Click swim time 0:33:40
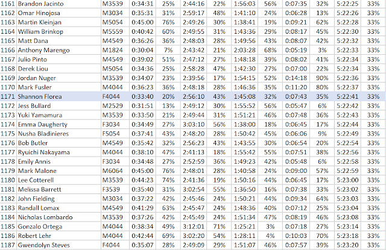Image resolution: width=386 pixels, height=250 pixels. tap(142, 96)
